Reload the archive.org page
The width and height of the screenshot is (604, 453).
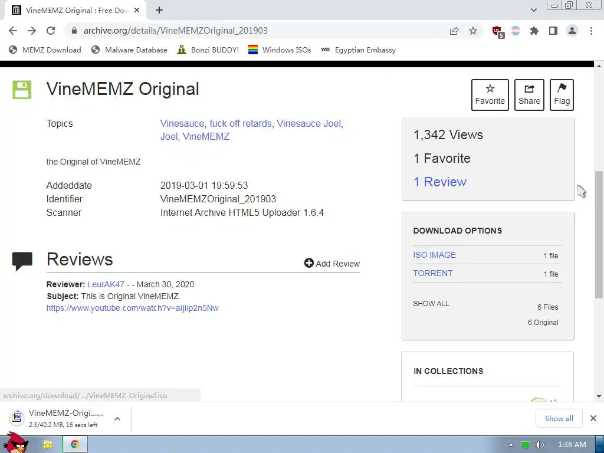click(51, 31)
